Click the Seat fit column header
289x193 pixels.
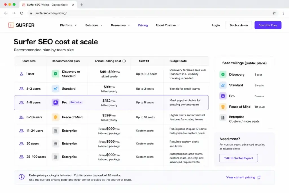point(144,61)
